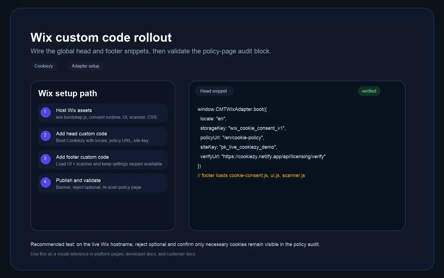Toggle the verified state on the snippet card

(369, 91)
